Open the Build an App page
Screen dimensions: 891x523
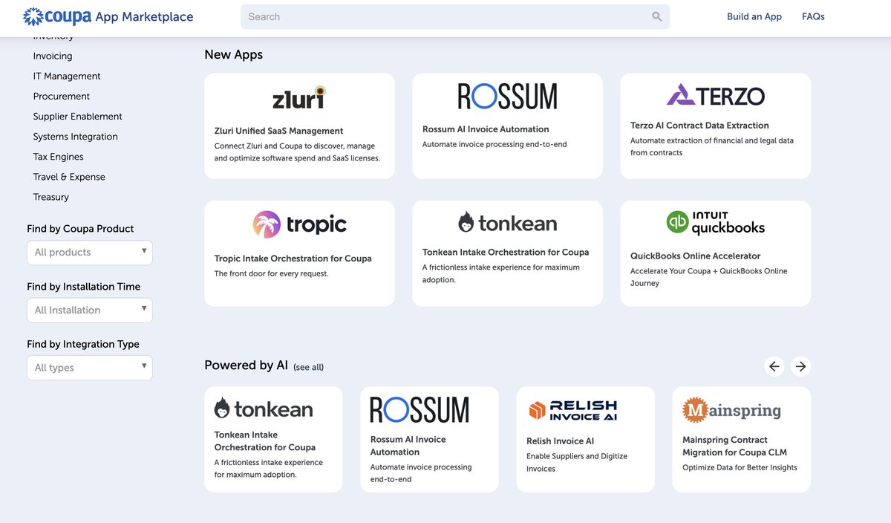(754, 16)
